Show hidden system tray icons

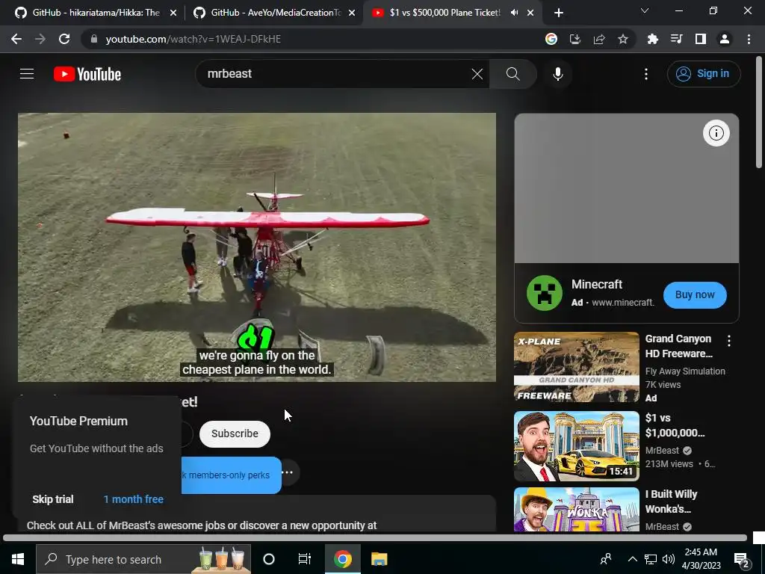632,559
